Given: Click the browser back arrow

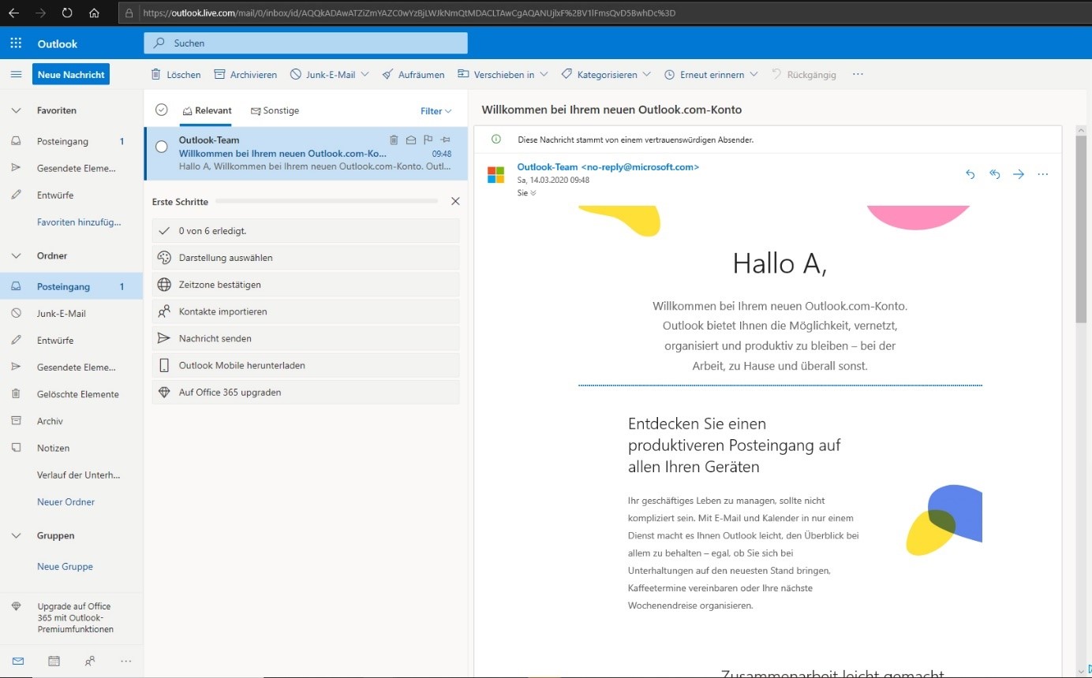Looking at the screenshot, I should pos(13,13).
